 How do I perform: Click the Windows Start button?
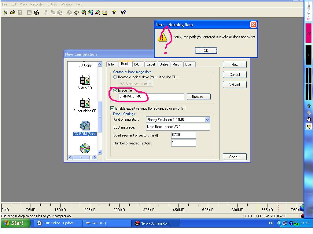16,223
